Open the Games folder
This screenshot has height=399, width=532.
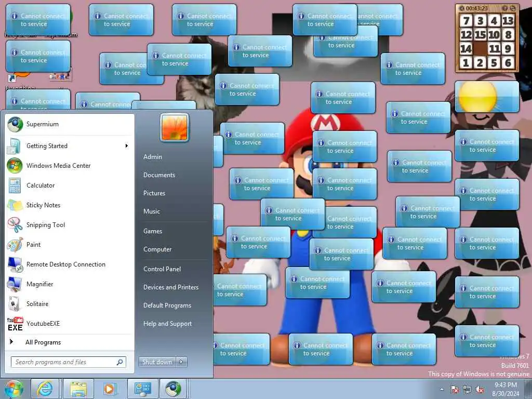(x=153, y=231)
